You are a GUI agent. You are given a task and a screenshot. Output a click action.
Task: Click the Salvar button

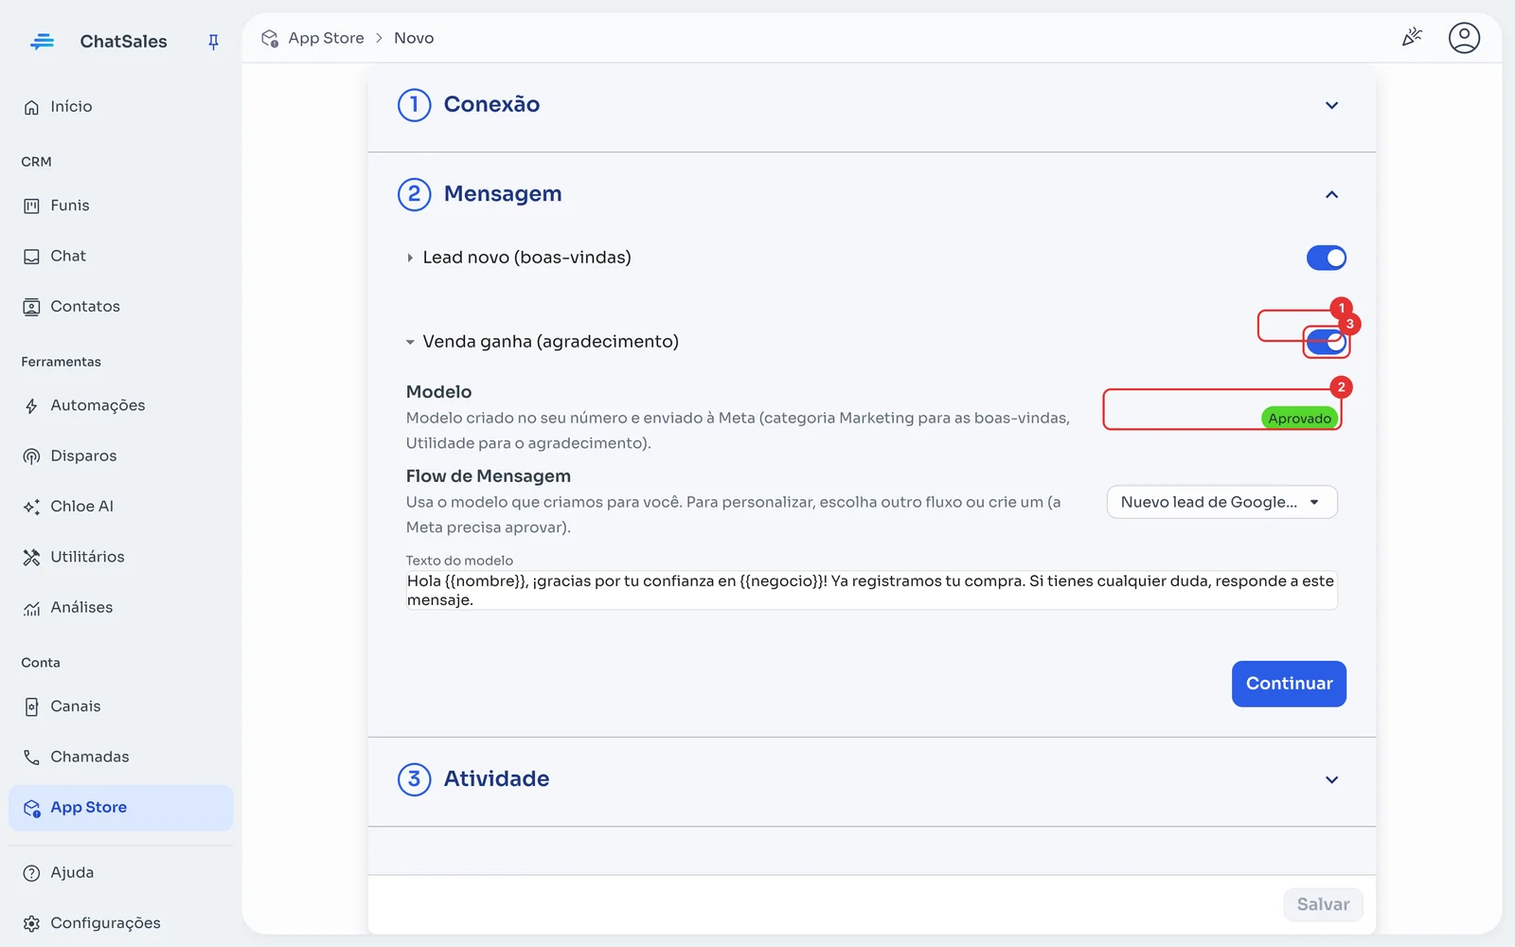click(1323, 904)
